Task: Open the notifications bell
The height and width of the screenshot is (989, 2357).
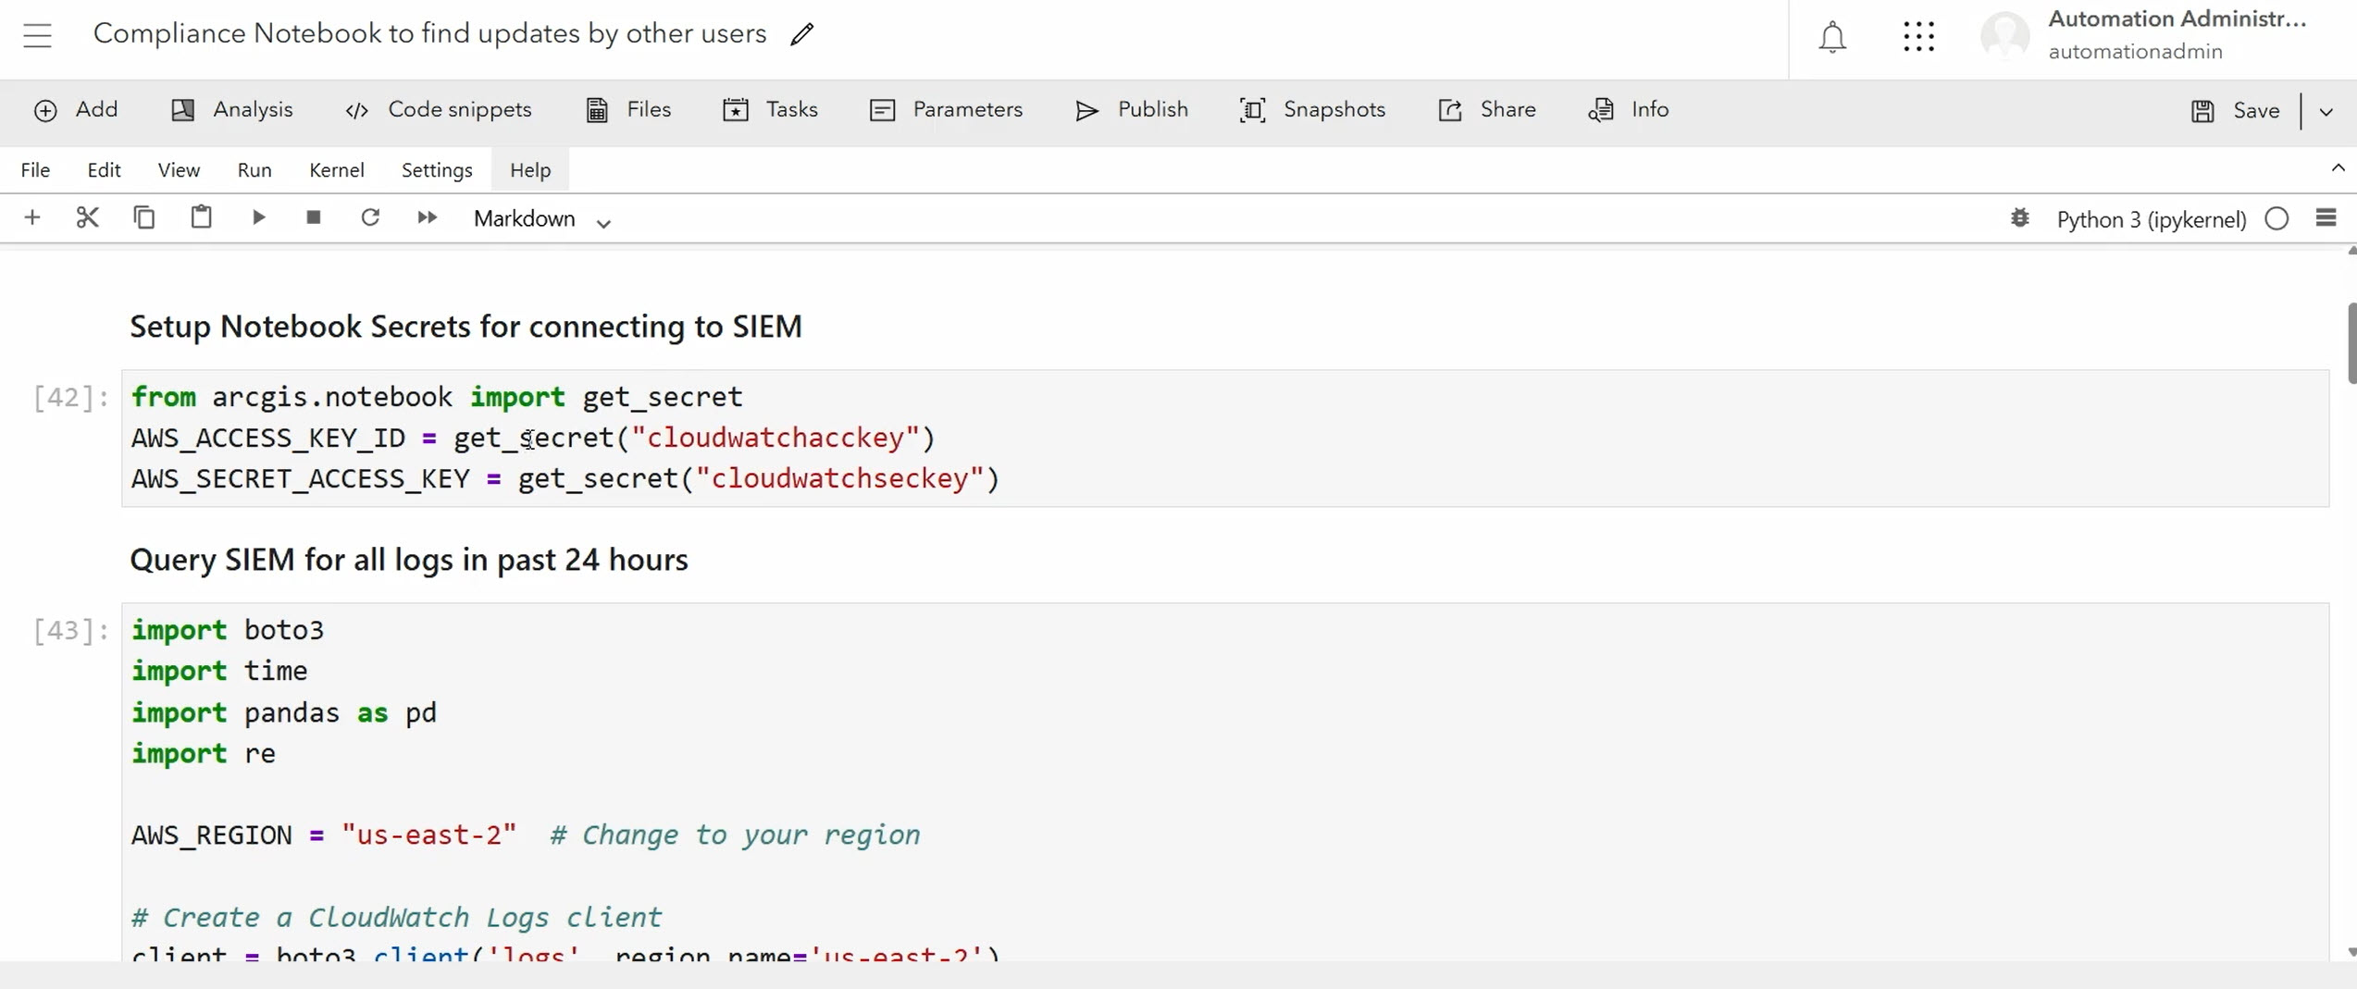Action: click(1832, 38)
